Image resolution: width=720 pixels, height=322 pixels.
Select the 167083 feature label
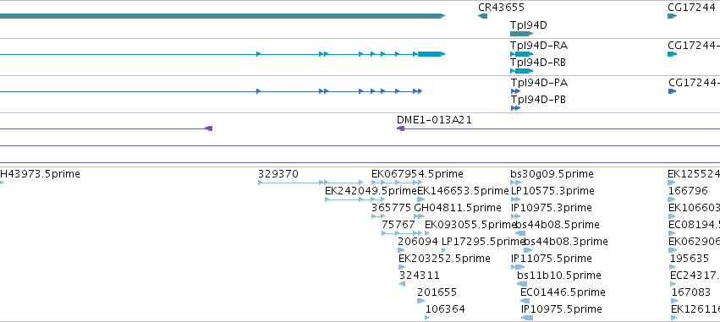690,292
